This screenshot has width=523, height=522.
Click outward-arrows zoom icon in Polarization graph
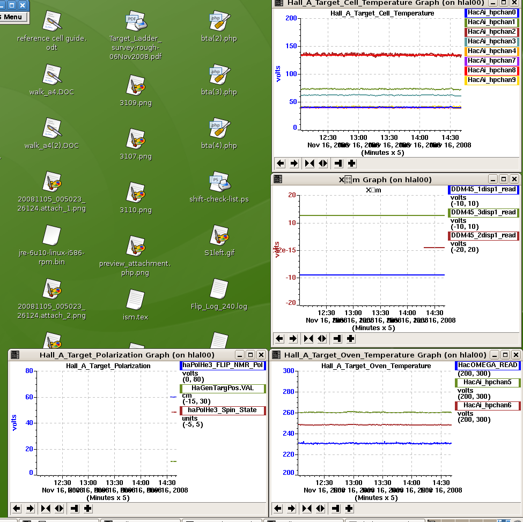[59, 508]
